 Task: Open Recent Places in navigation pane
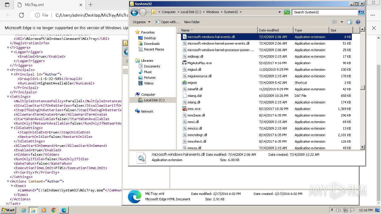click(154, 49)
